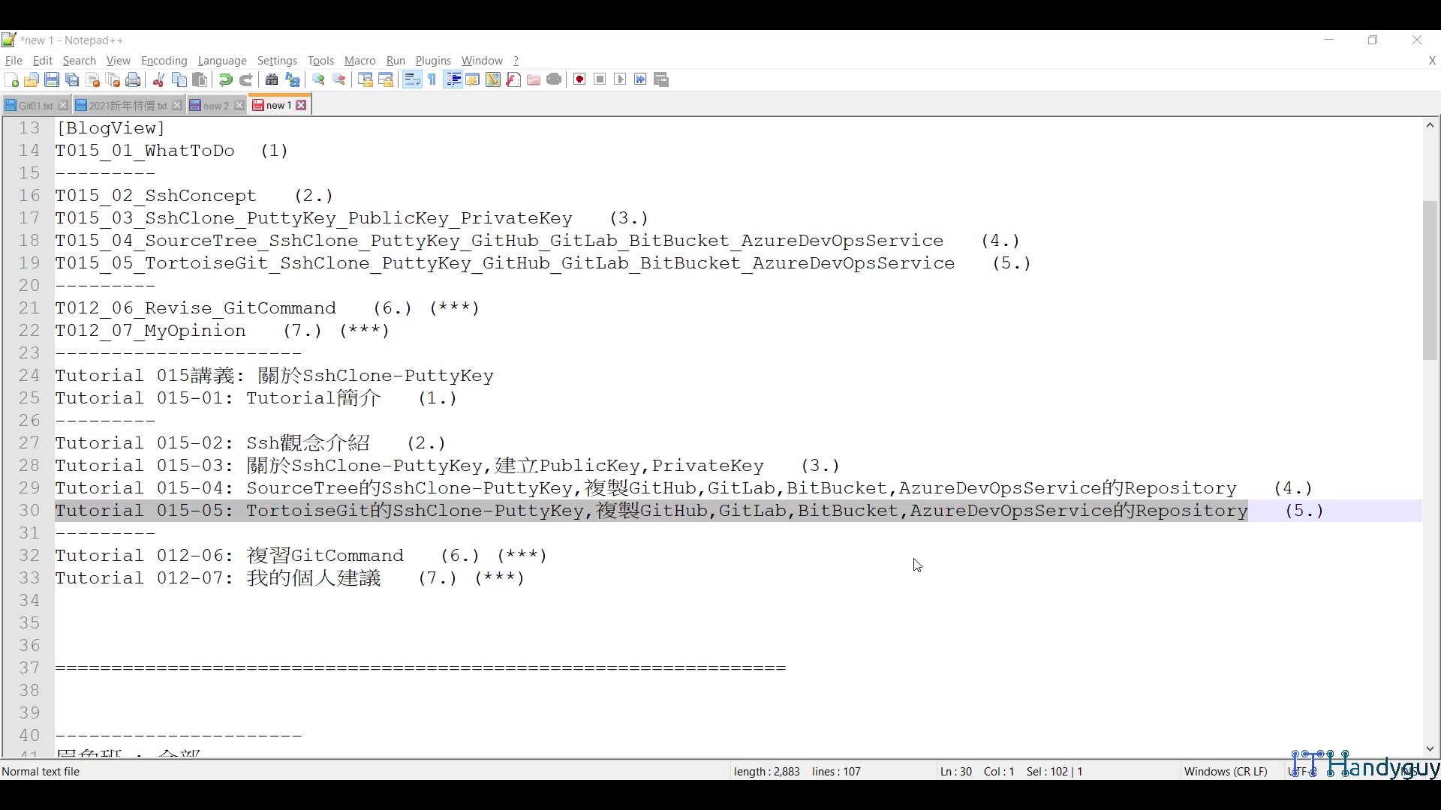Select the Word Wrap toolbar icon

pos(411,79)
